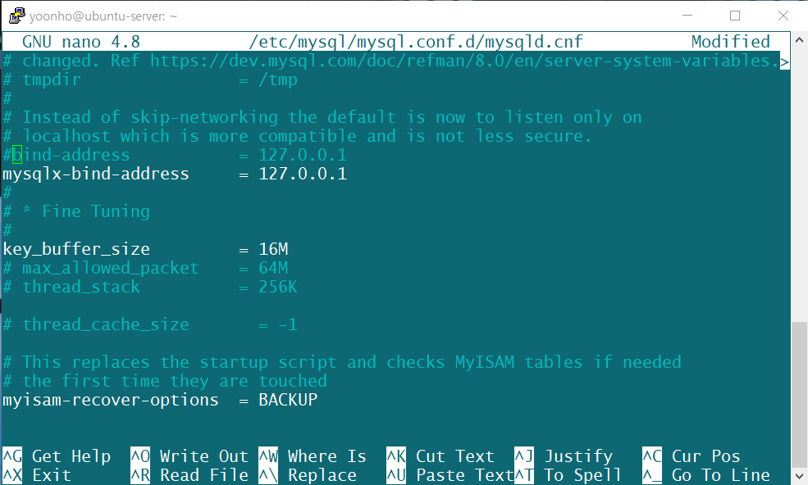Click the 'localhost which is more compatible' line

(297, 137)
